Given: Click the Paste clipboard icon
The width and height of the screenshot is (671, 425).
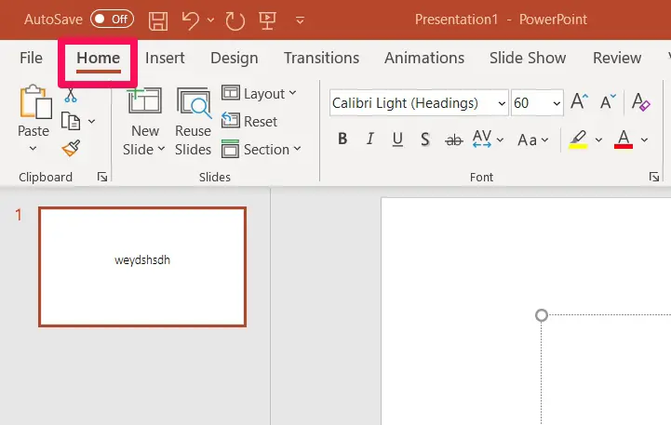Looking at the screenshot, I should 36,101.
